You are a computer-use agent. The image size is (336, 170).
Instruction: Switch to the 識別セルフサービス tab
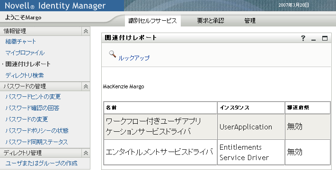coord(152,21)
